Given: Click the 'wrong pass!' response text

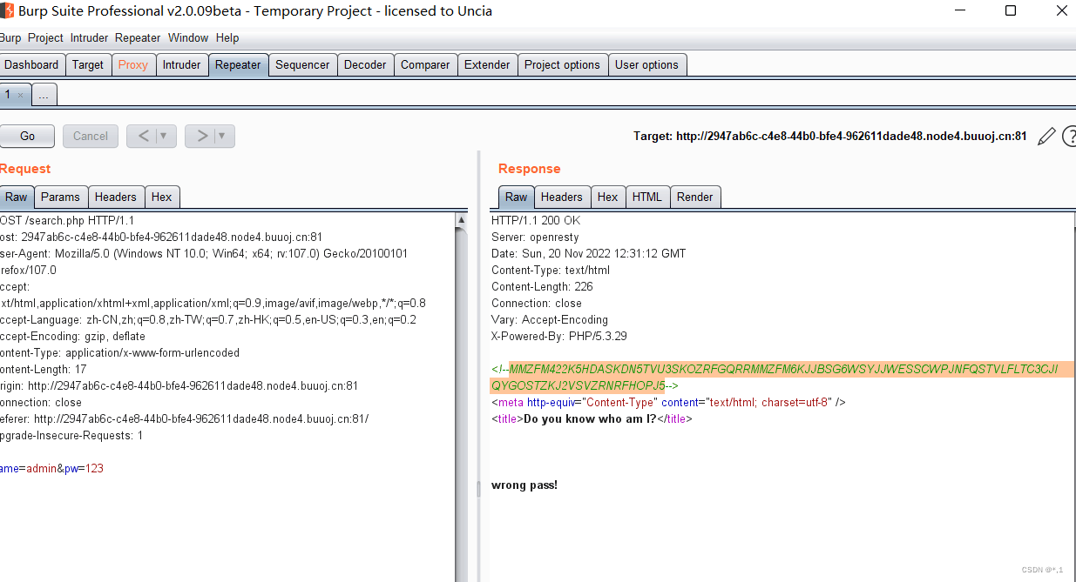Looking at the screenshot, I should click(524, 485).
